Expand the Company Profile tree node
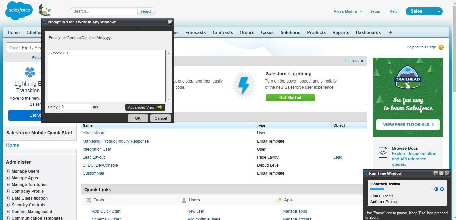Viewport: 456px width, 220px height. [8, 191]
